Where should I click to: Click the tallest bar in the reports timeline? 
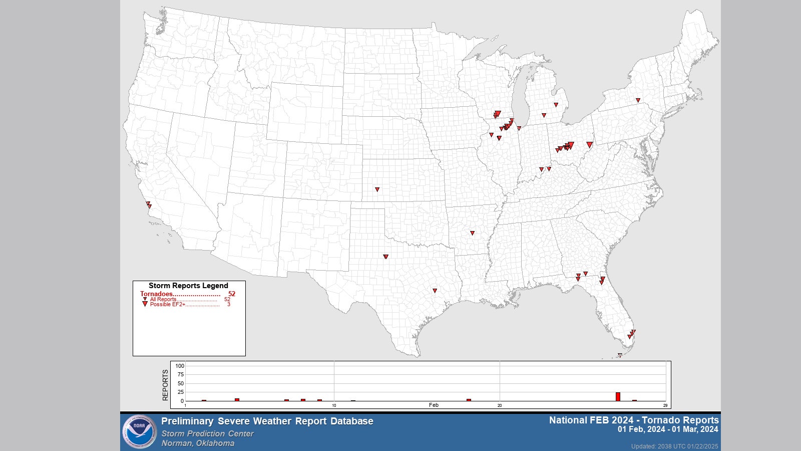[618, 395]
